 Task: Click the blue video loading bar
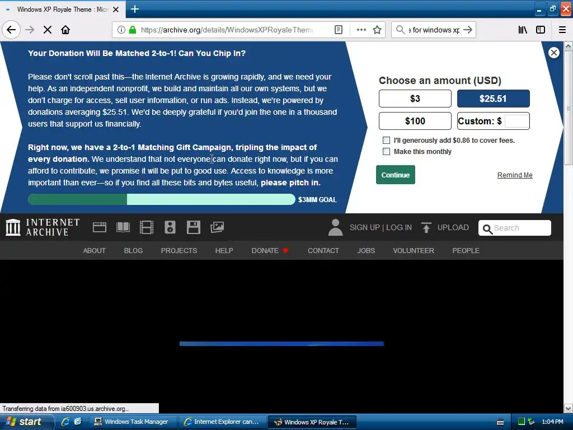coord(281,344)
